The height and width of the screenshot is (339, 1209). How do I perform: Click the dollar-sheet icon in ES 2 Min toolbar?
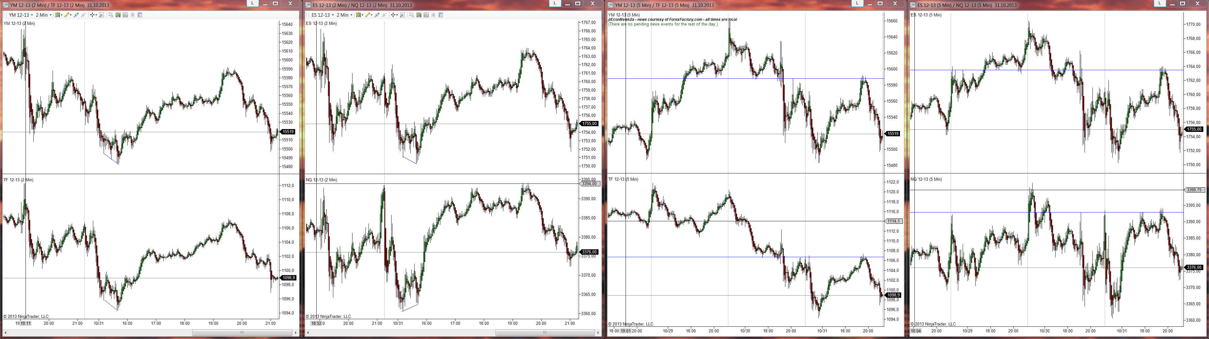434,15
